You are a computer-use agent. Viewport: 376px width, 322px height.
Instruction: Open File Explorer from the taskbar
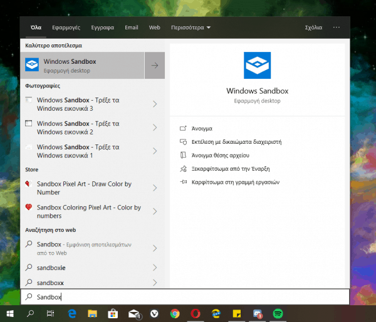tap(92, 314)
